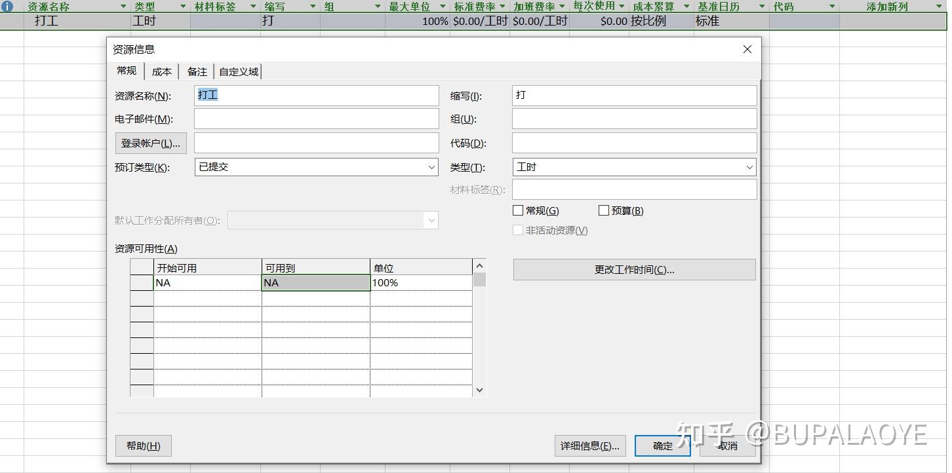Open the 材料标签 column filter dropdown
Screen dimensions: 952x473
(x=252, y=7)
